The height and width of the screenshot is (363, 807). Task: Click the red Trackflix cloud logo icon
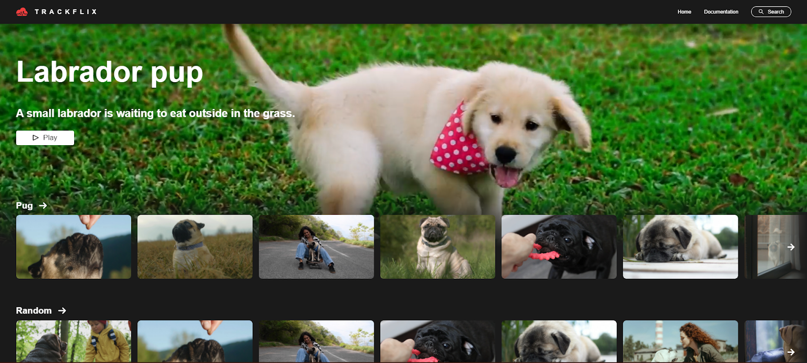click(22, 12)
